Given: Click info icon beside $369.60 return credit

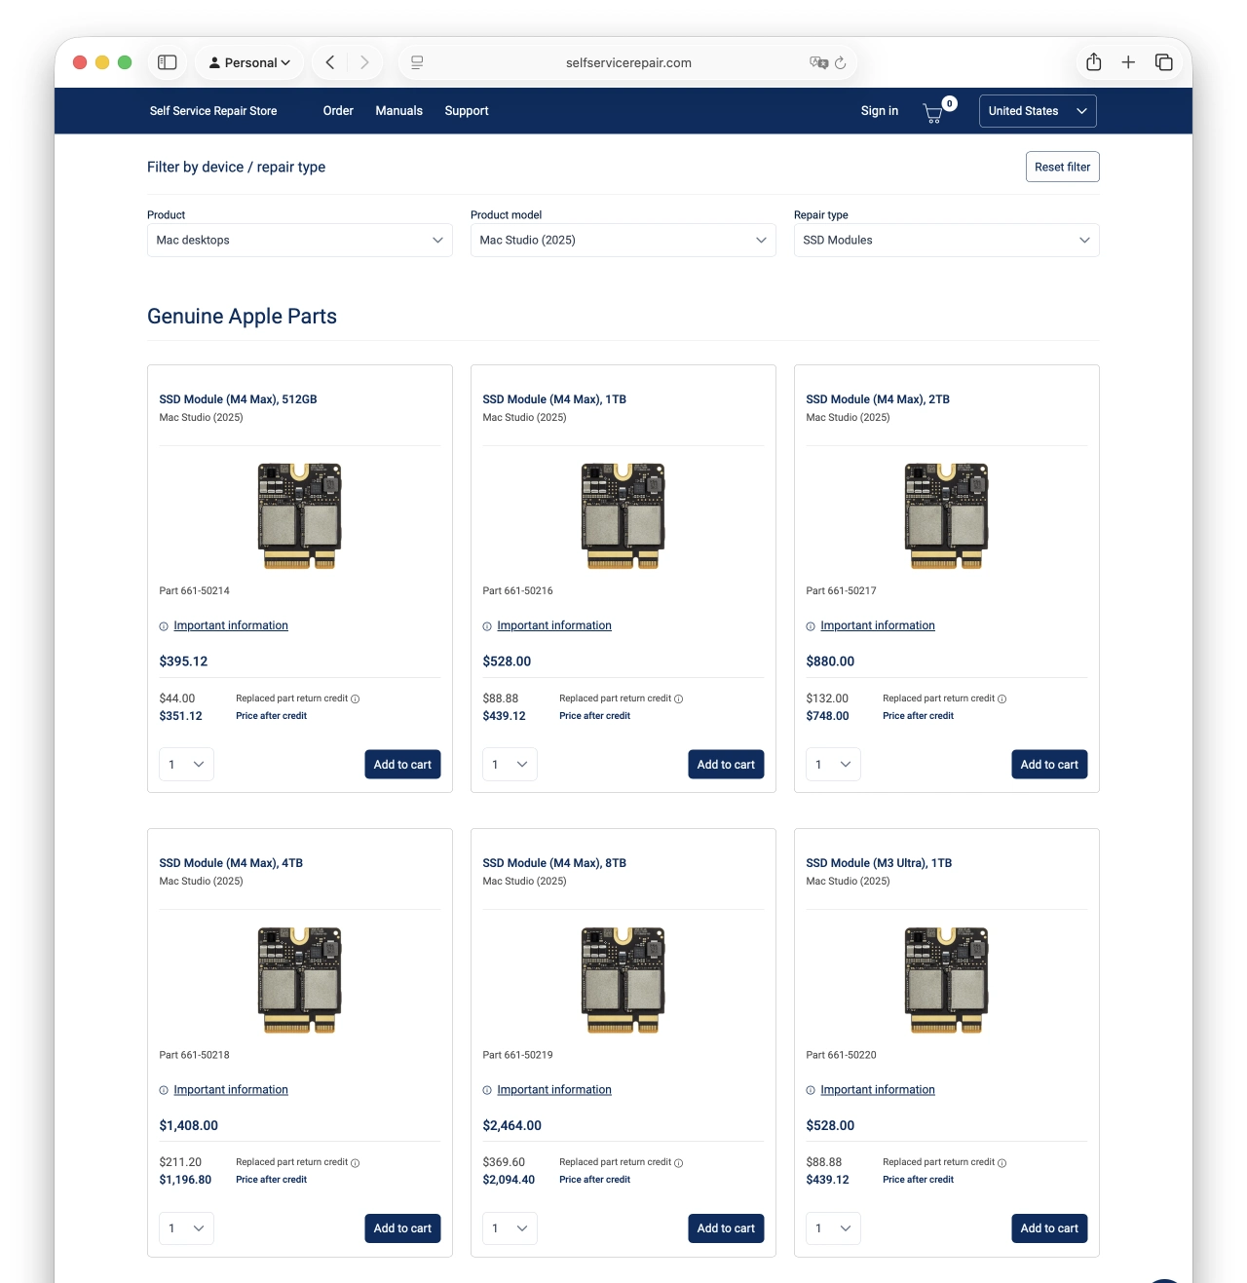Looking at the screenshot, I should pyautogui.click(x=678, y=1162).
